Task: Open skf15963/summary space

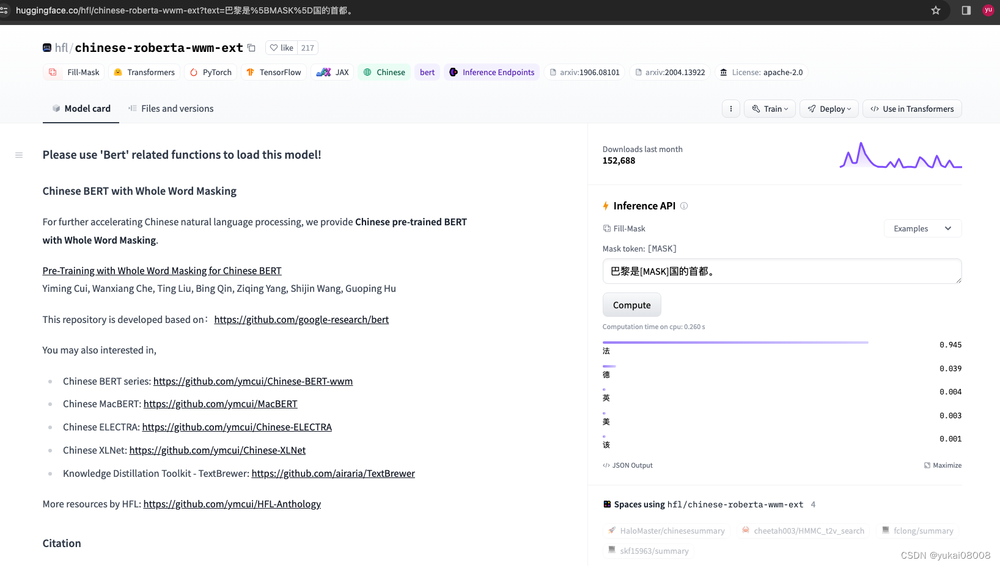Action: coord(649,551)
